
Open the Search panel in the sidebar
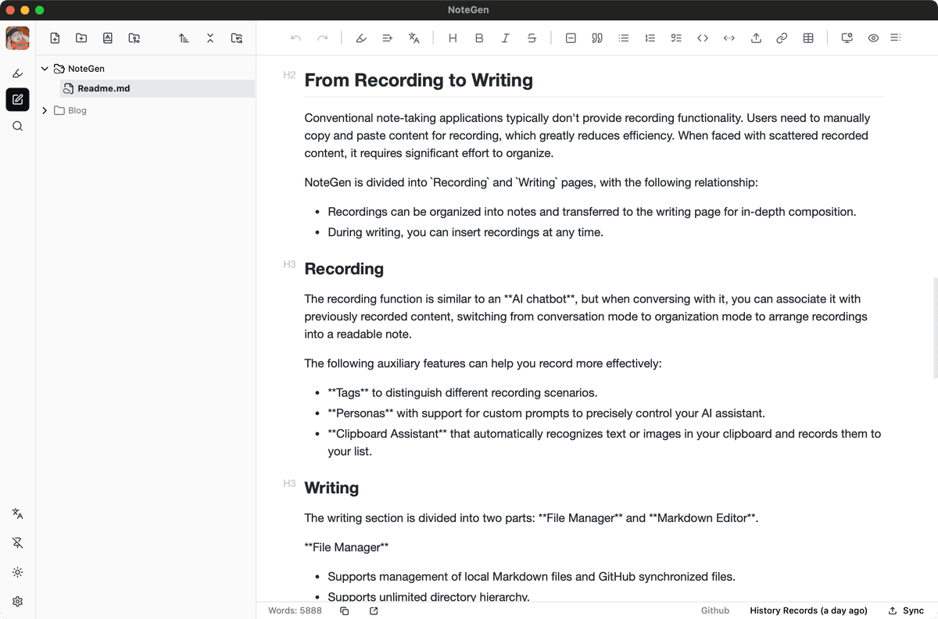point(17,126)
